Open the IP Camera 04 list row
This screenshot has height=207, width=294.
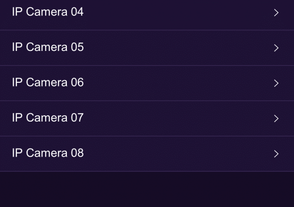[x=147, y=15]
